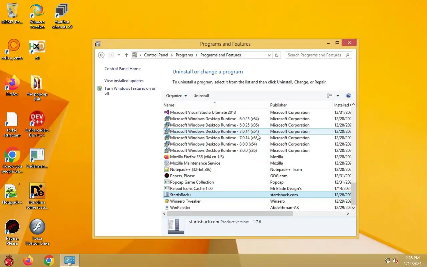Select Desktop Runtime - 6.0.25 (x86) row
The width and height of the screenshot is (427, 267).
[x=256, y=125]
